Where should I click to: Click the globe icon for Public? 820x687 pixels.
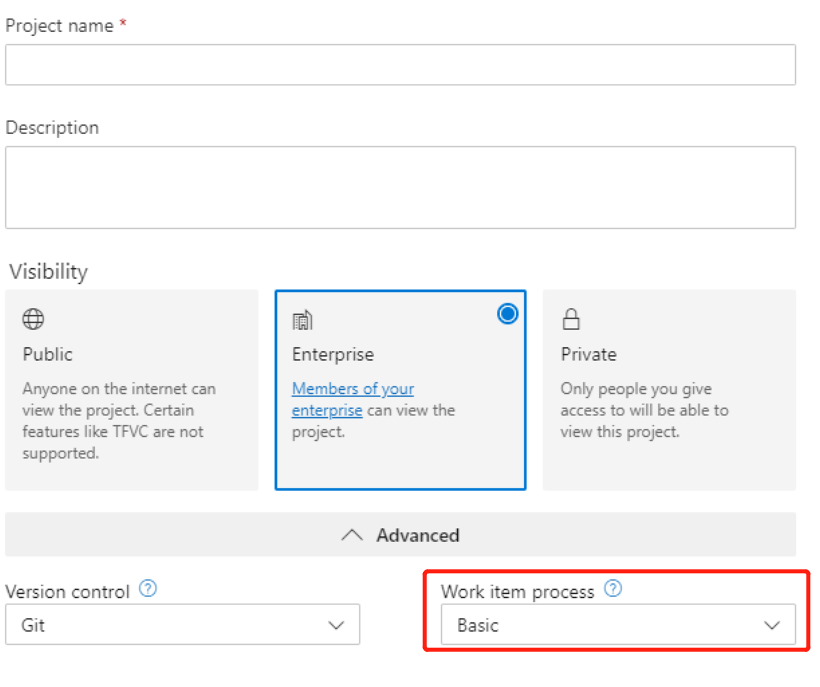coord(34,319)
